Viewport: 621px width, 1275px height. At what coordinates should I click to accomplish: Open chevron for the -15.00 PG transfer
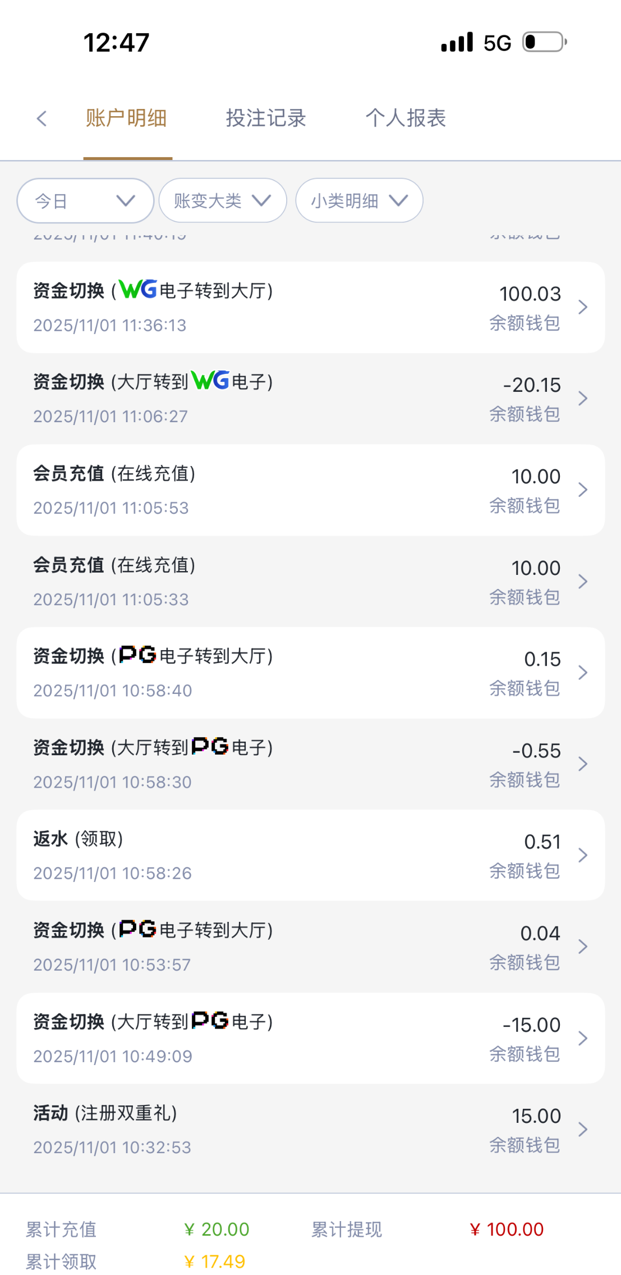point(583,1039)
